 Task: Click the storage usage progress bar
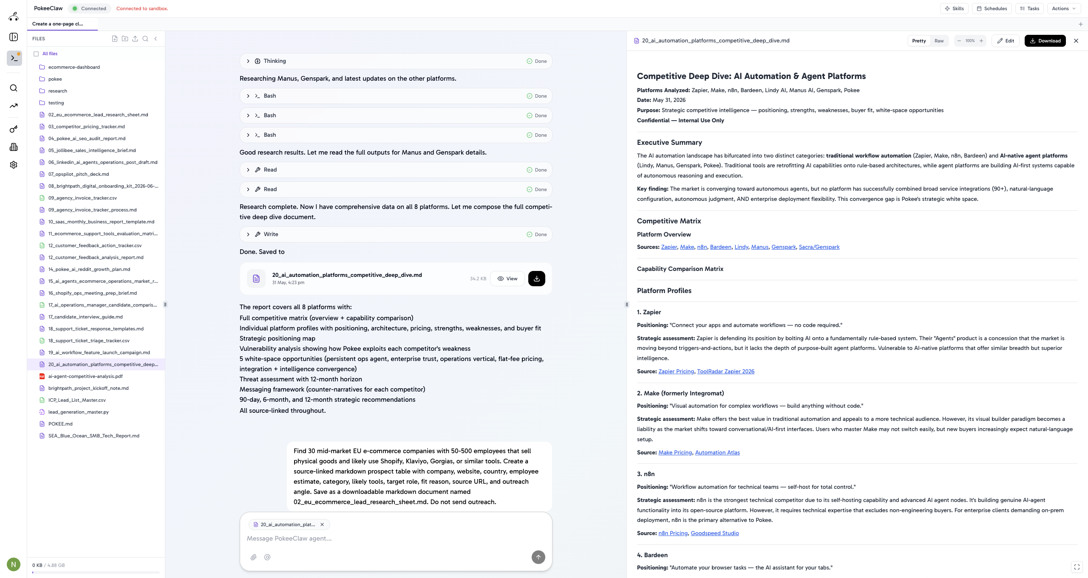[x=96, y=572]
